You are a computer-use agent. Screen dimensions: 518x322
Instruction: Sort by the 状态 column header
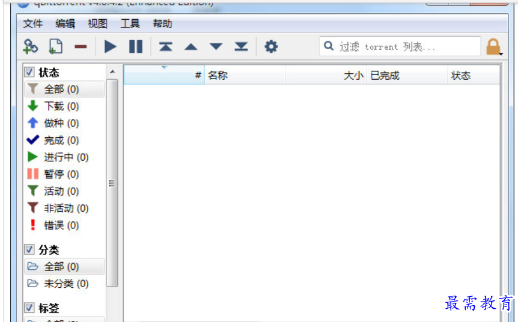[474, 75]
